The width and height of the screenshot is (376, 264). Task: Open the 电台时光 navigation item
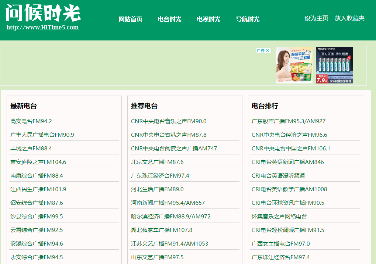169,19
